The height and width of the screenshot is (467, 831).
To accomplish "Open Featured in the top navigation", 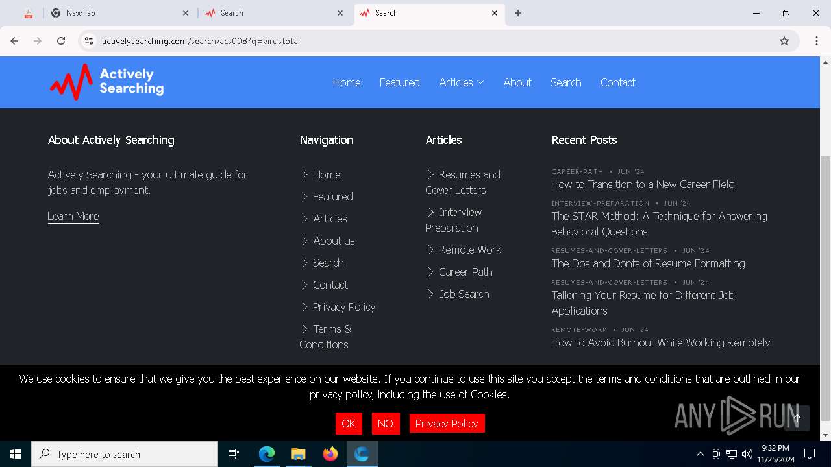I will click(400, 82).
